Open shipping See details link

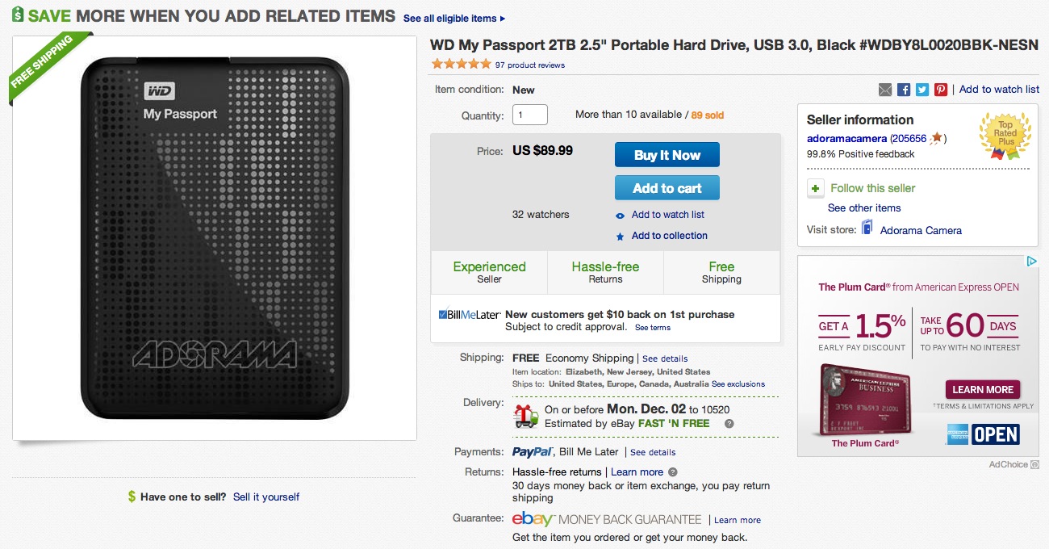(665, 358)
